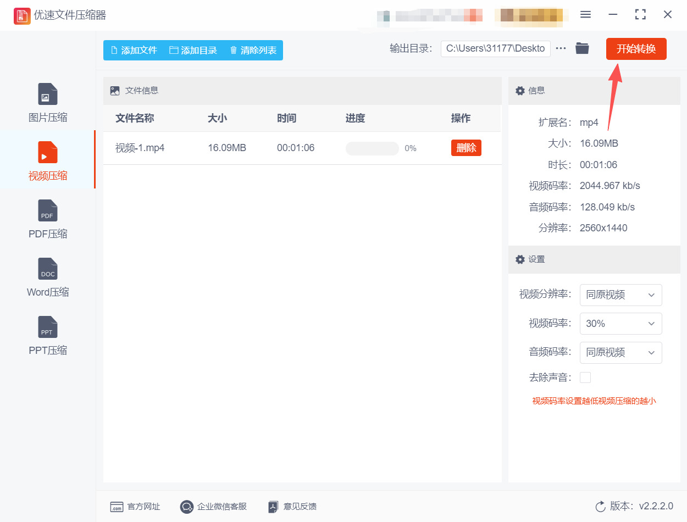Enable 去除声音 to remove audio

585,377
